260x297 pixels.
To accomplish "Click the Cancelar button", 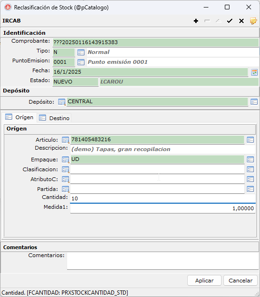I will point(240,280).
